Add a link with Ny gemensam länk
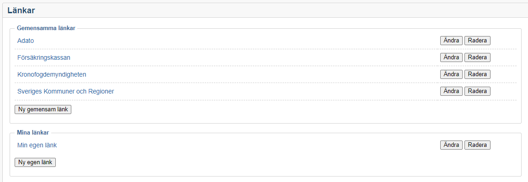This screenshot has width=528, height=182. pyautogui.click(x=43, y=109)
